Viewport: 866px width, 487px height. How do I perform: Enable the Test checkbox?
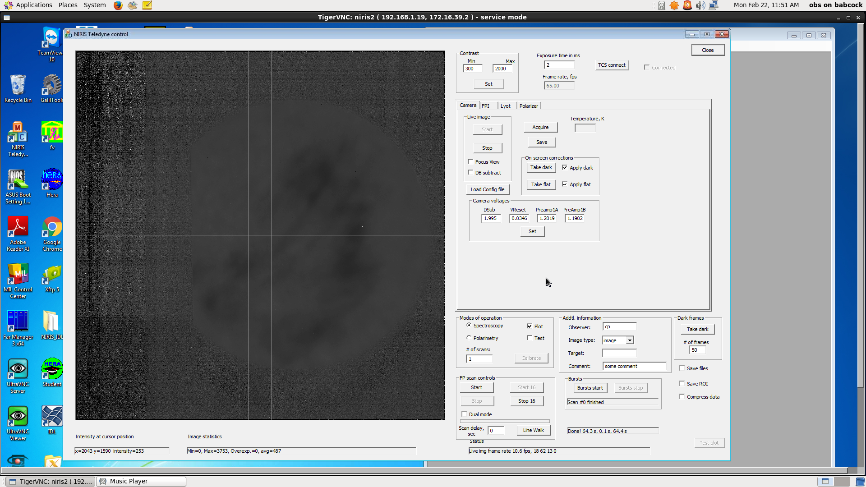(530, 338)
